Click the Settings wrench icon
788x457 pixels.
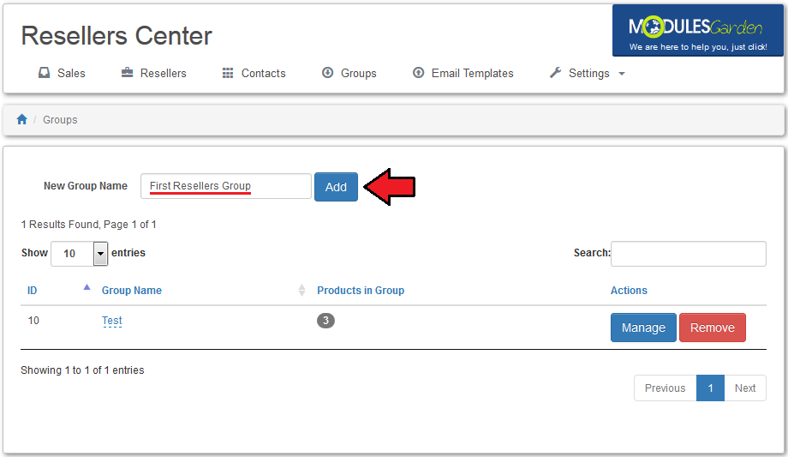point(555,73)
